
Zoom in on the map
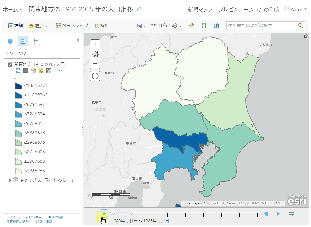[95, 44]
